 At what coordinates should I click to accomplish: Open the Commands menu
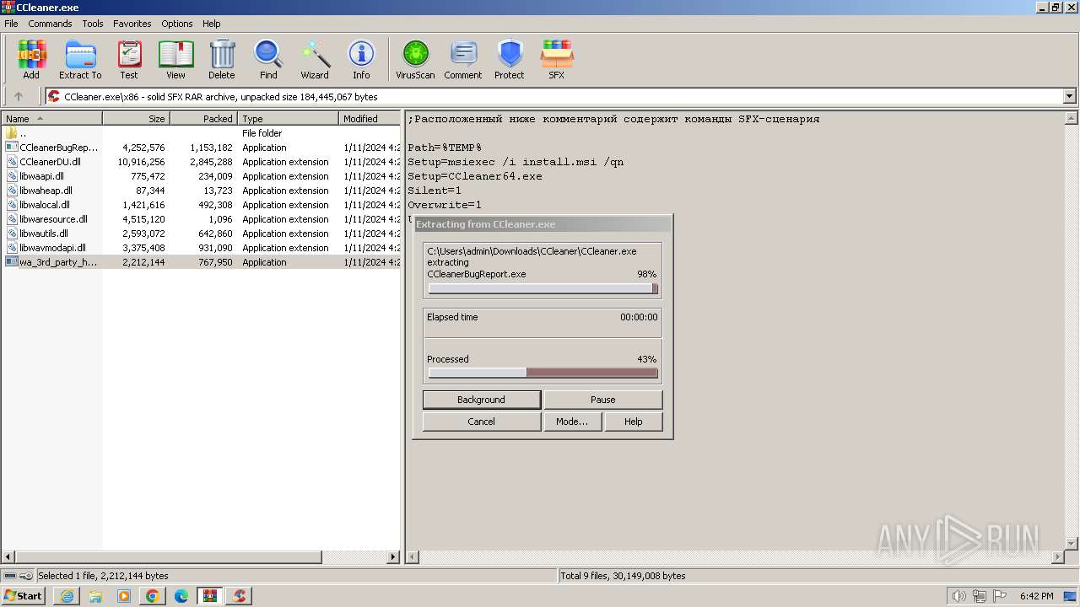point(50,24)
